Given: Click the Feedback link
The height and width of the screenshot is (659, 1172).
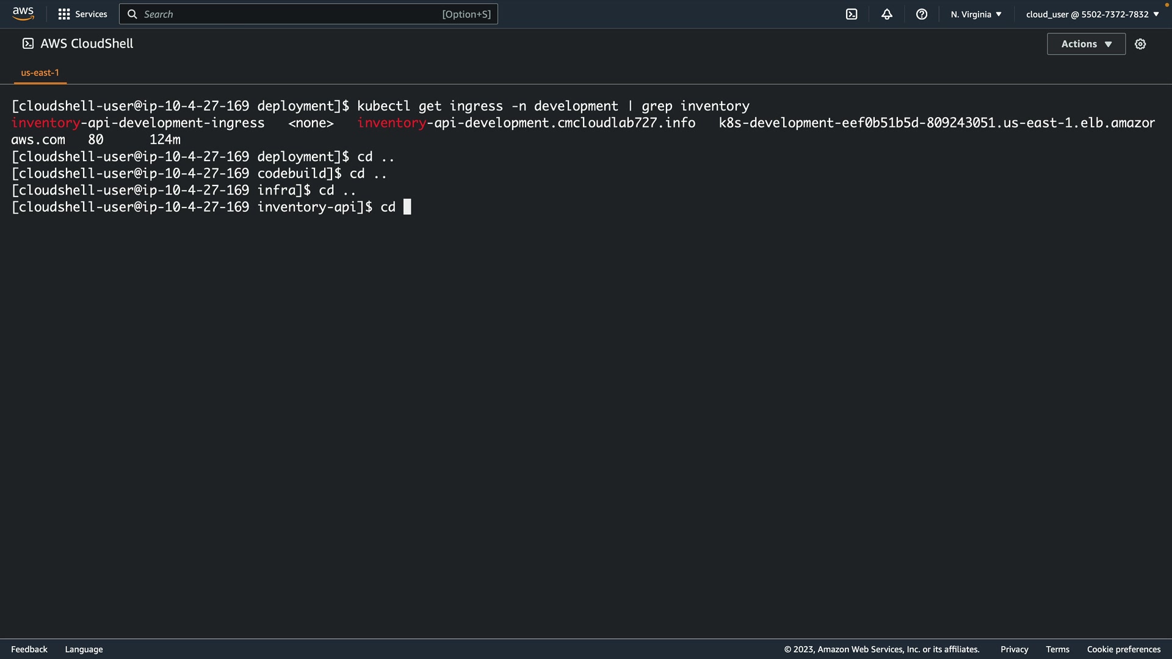Looking at the screenshot, I should pos(29,649).
